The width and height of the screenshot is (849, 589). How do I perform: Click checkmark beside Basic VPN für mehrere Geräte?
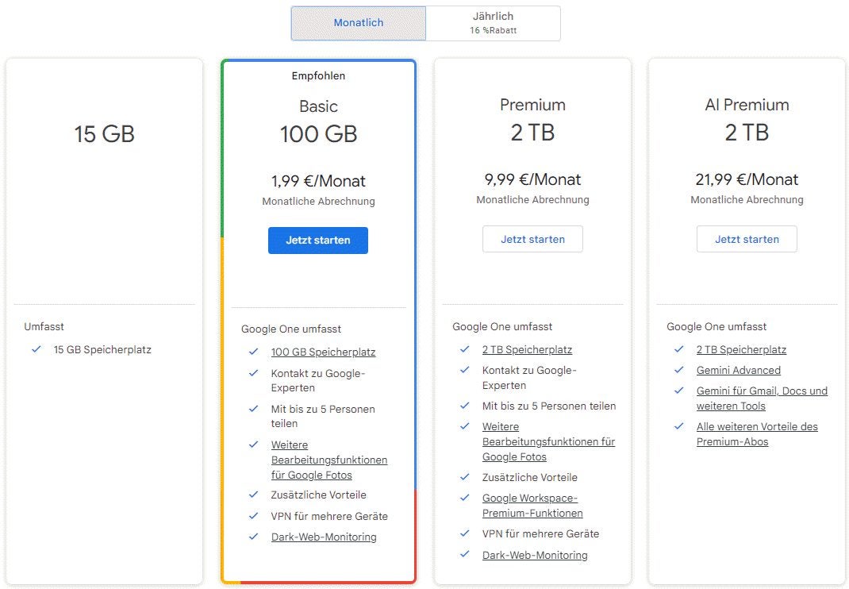[x=254, y=516]
